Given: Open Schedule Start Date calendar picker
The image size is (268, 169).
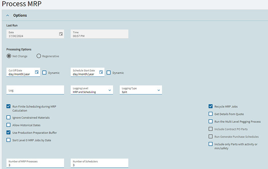Looking at the screenshot, I should 101,72.
